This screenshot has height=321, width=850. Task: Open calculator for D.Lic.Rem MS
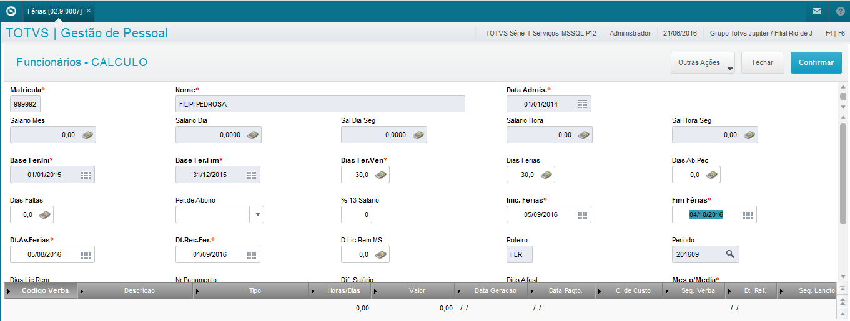click(381, 254)
